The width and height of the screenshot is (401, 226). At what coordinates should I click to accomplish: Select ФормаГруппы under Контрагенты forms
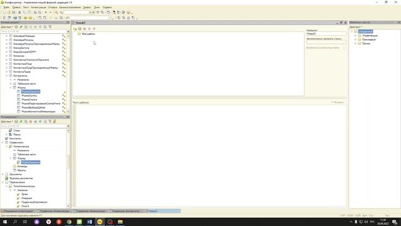click(29, 95)
